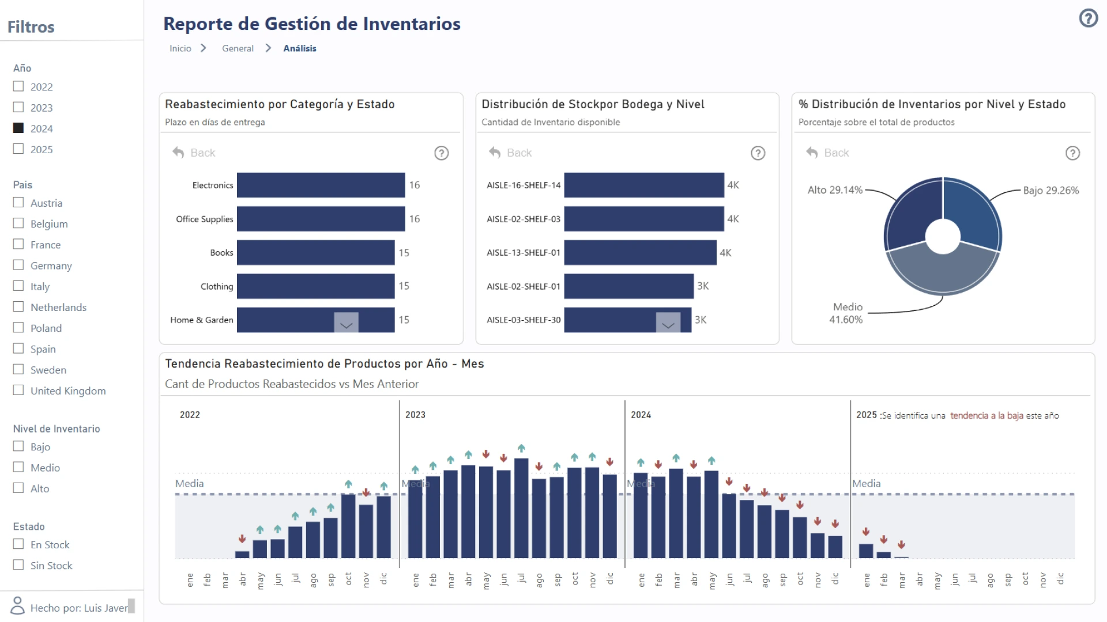This screenshot has width=1107, height=622.
Task: Click help icon in Reabastecimiento por Categoría chart
Action: click(x=441, y=153)
